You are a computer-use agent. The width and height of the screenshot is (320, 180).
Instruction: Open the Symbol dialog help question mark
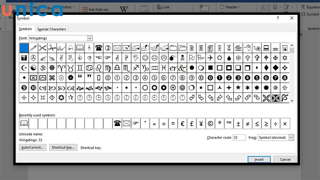[278, 18]
